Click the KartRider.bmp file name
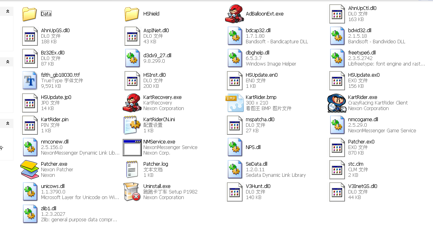Image resolution: width=433 pixels, height=242 pixels. coord(261,97)
